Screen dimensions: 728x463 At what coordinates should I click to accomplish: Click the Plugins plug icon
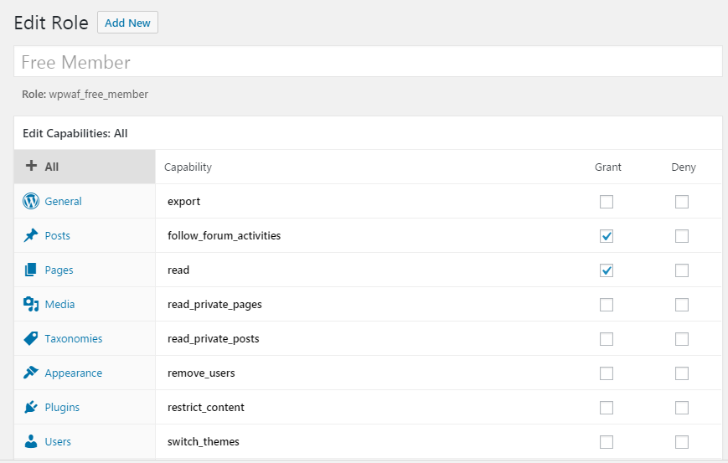[x=31, y=407]
